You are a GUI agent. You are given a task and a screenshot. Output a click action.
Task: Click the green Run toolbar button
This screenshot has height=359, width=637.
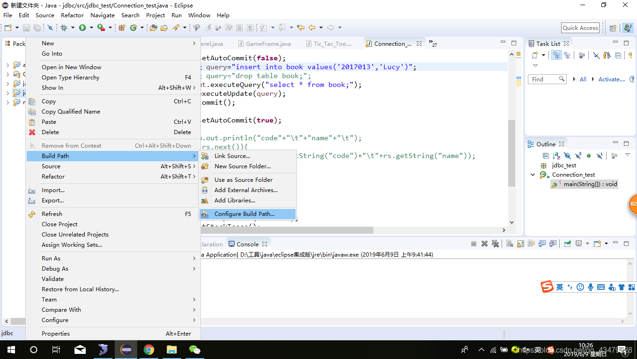coord(82,28)
